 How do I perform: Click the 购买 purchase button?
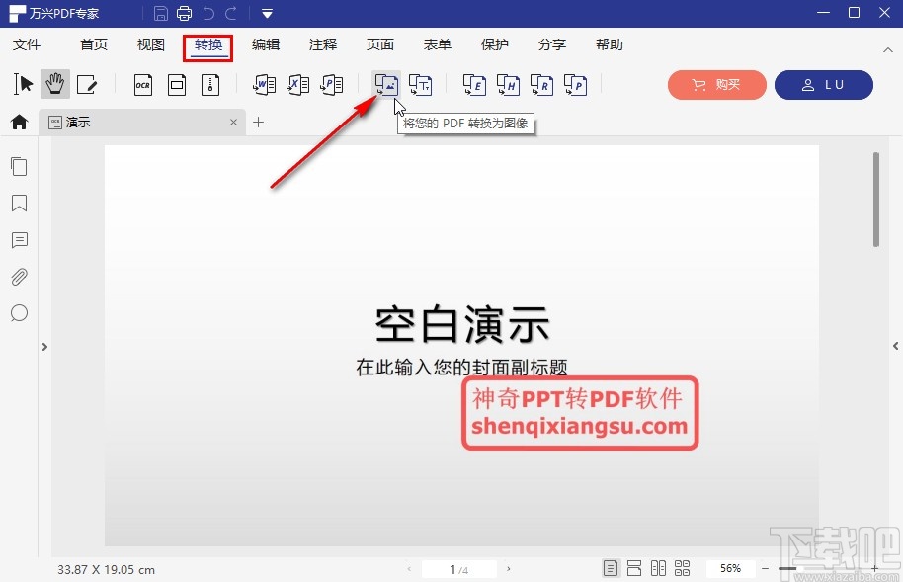pyautogui.click(x=716, y=85)
